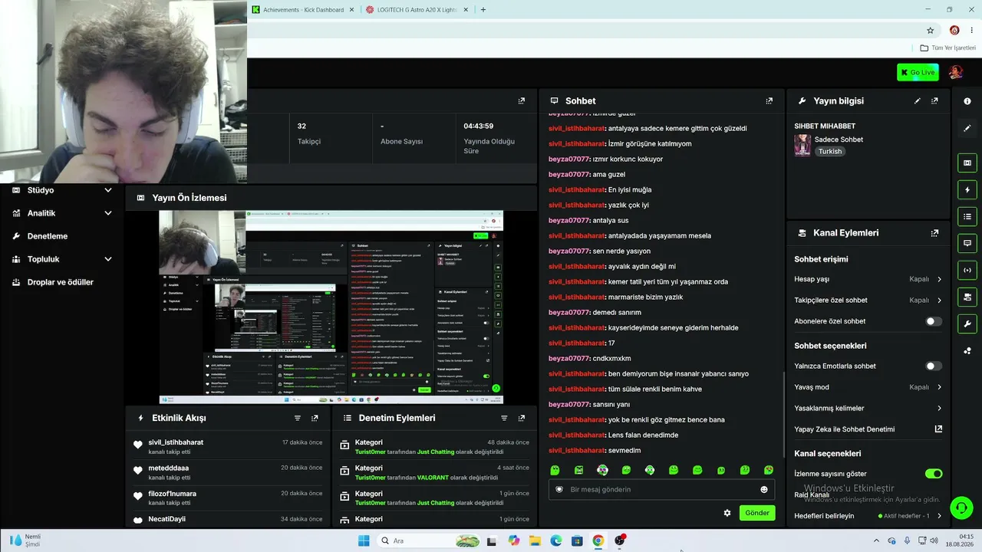Image resolution: width=982 pixels, height=552 pixels.
Task: Click the Yayın Ön İzlemesi stream preview
Action: [x=331, y=307]
